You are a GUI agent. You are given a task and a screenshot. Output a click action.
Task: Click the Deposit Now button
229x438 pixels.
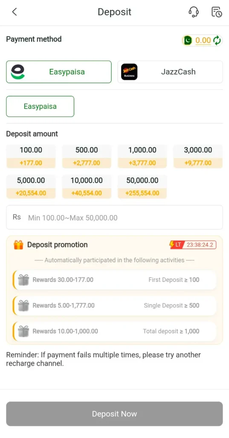click(x=114, y=414)
